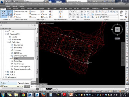Click the Rotate tool in Modify panel
This screenshot has height=97, width=129.
coord(85,12)
